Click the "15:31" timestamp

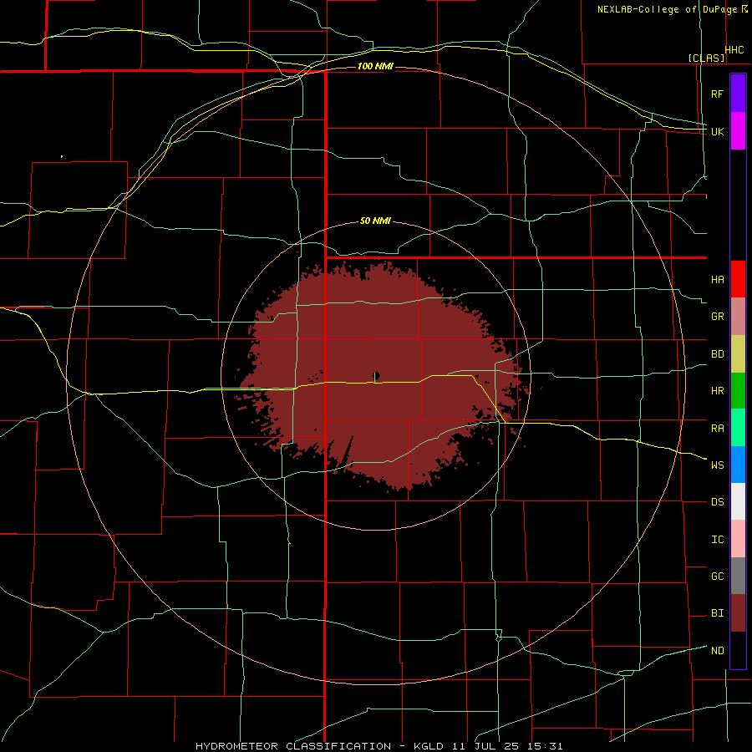click(x=545, y=746)
